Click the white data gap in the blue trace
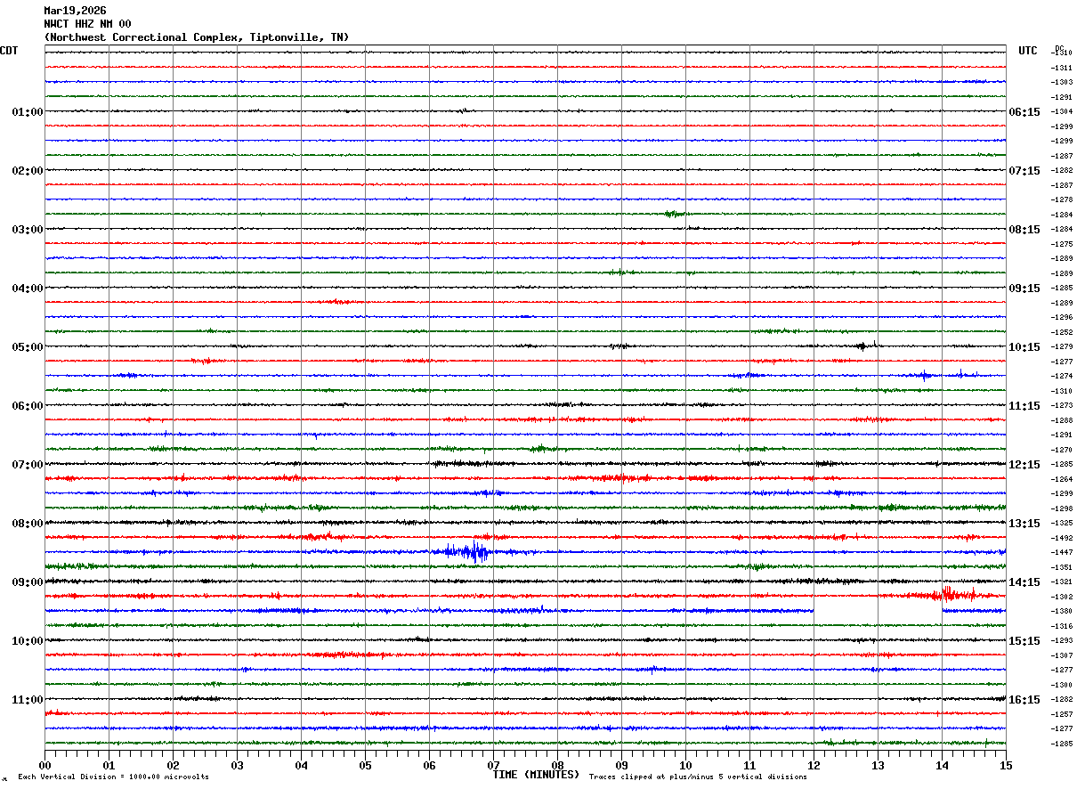Viewport: 1077px width, 789px height. [x=878, y=611]
